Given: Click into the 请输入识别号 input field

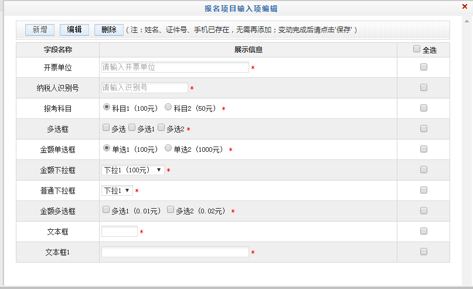Looking at the screenshot, I should [x=145, y=88].
